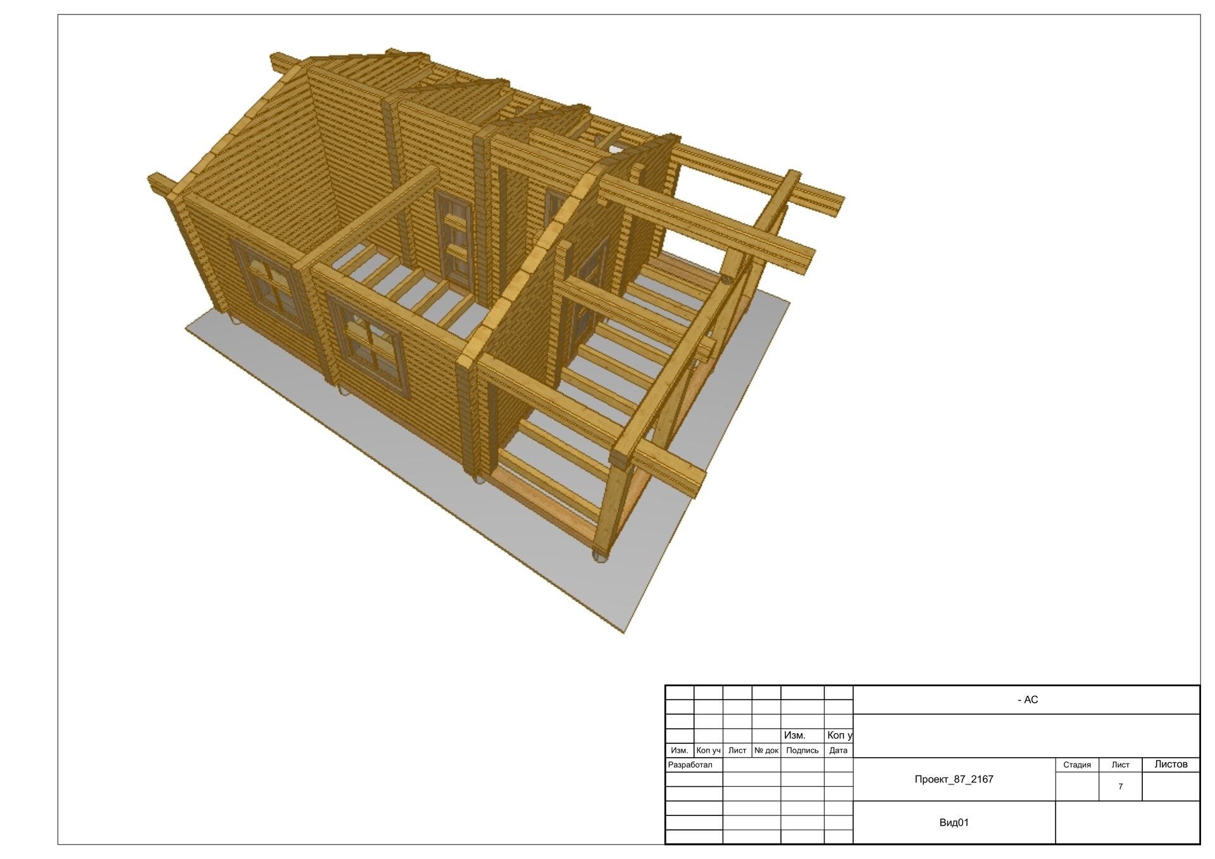
Task: Select the small 'Изм.' label in bottom row
Action: tap(679, 750)
